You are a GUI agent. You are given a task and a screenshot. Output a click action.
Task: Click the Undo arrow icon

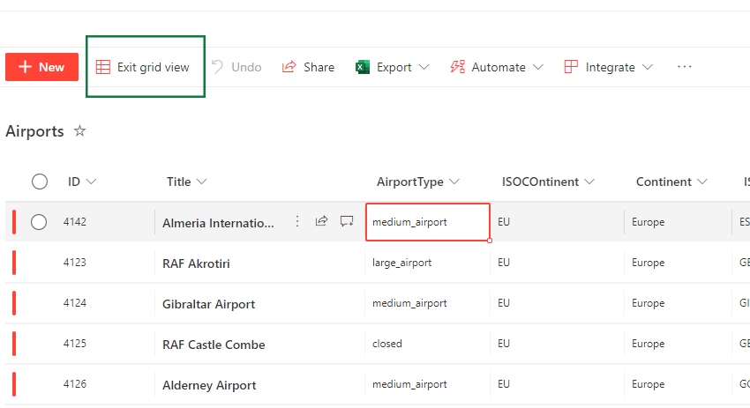pos(217,67)
